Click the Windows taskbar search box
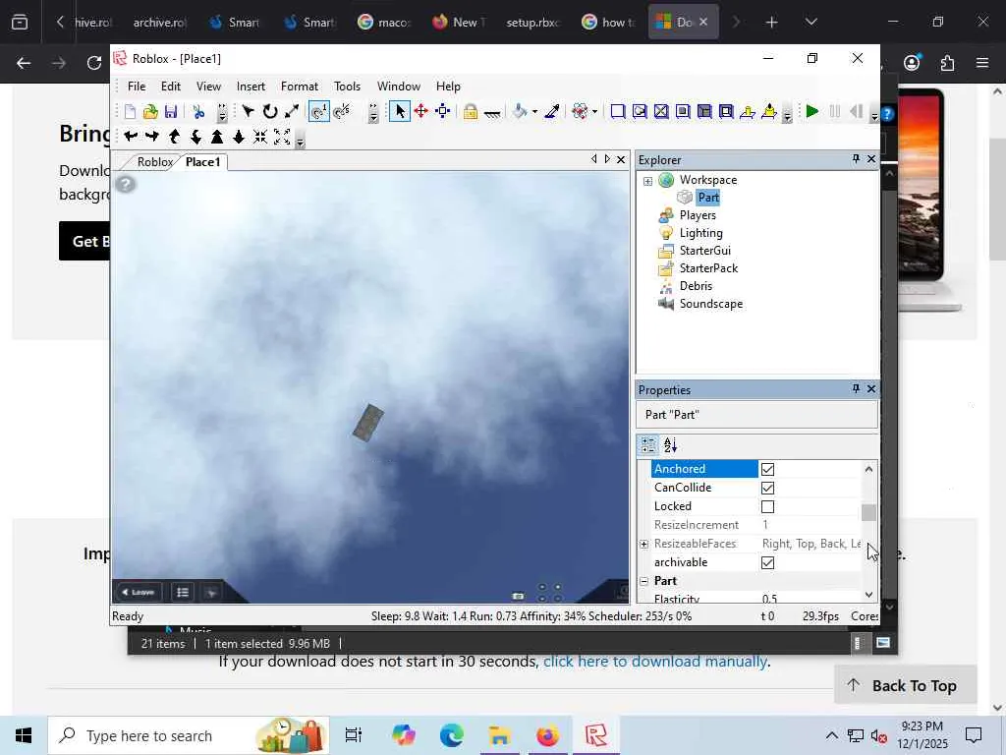Image resolution: width=1006 pixels, height=755 pixels. tap(189, 735)
